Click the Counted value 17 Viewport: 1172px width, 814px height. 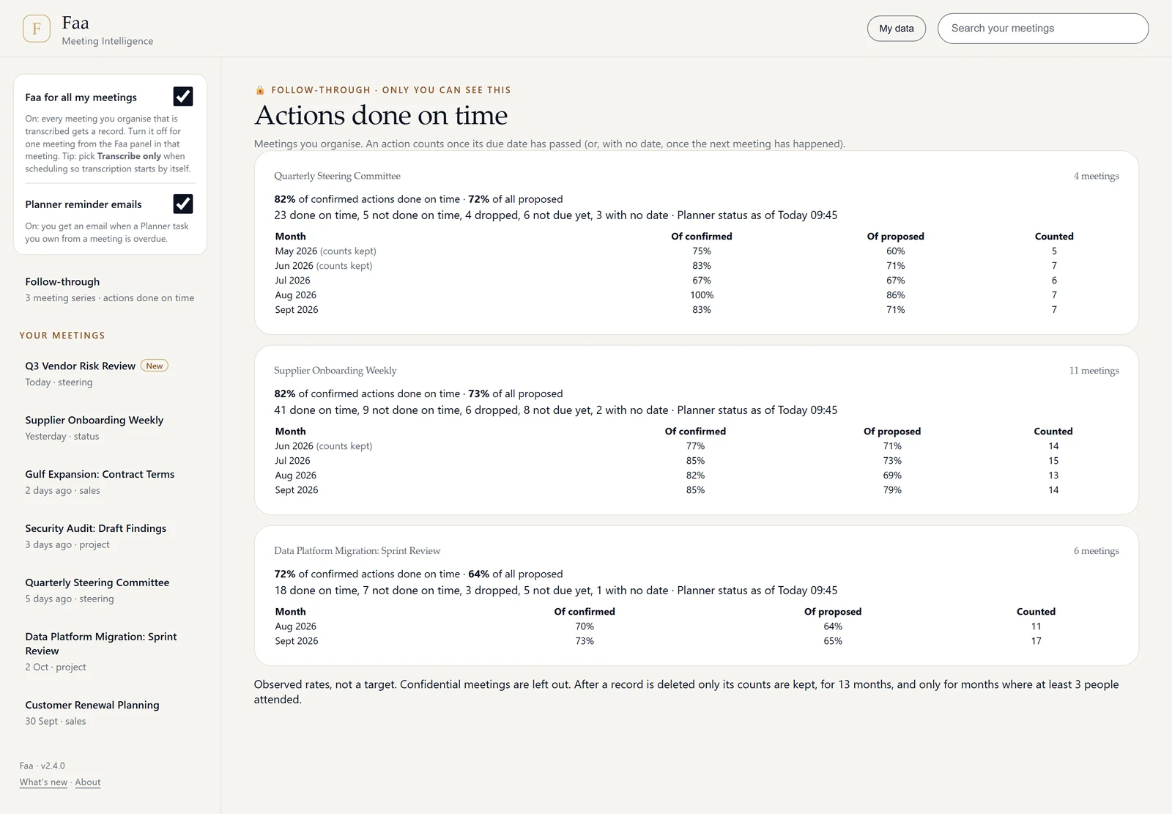click(1036, 641)
